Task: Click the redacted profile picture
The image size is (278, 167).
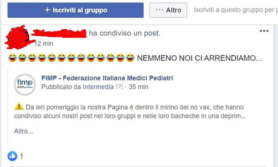Action: point(18,37)
